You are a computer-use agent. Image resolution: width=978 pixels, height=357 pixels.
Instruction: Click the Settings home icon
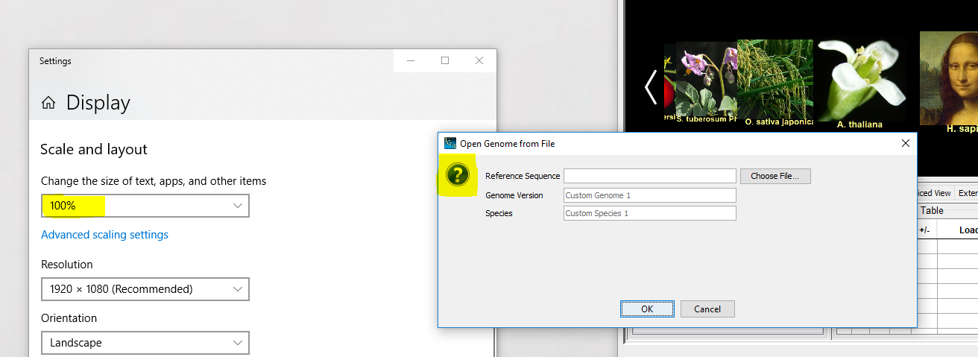(x=48, y=103)
